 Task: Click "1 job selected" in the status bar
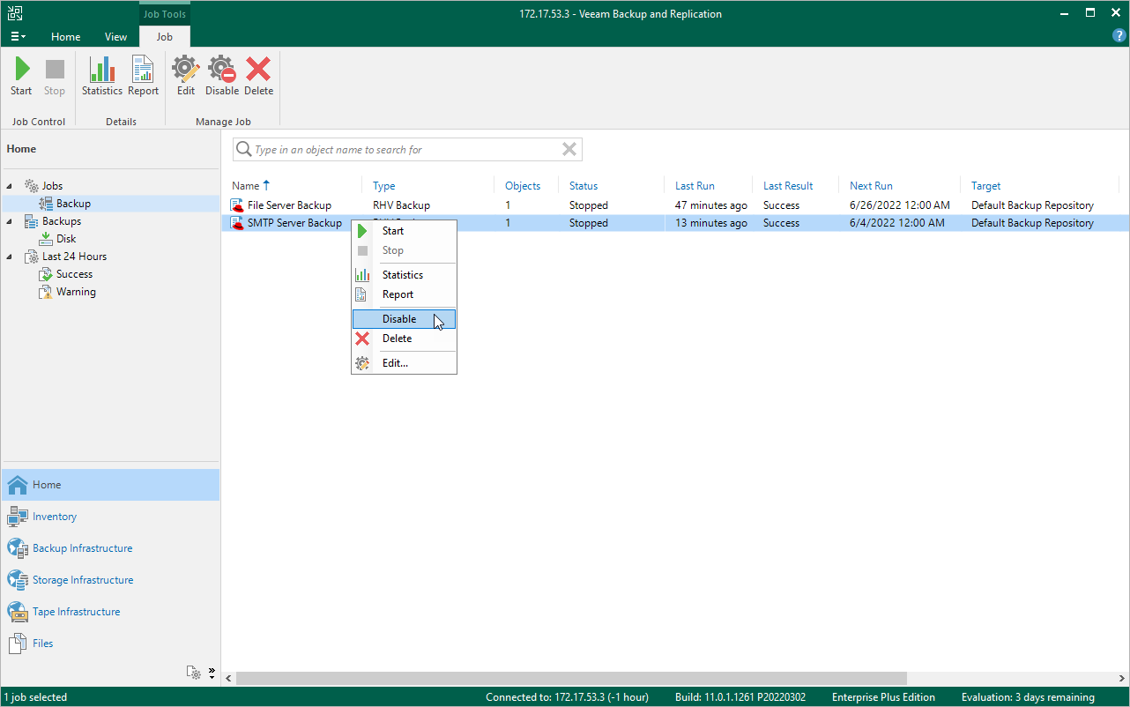(35, 697)
